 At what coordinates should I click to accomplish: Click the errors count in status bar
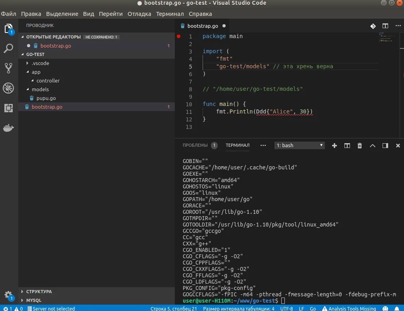coord(8,309)
